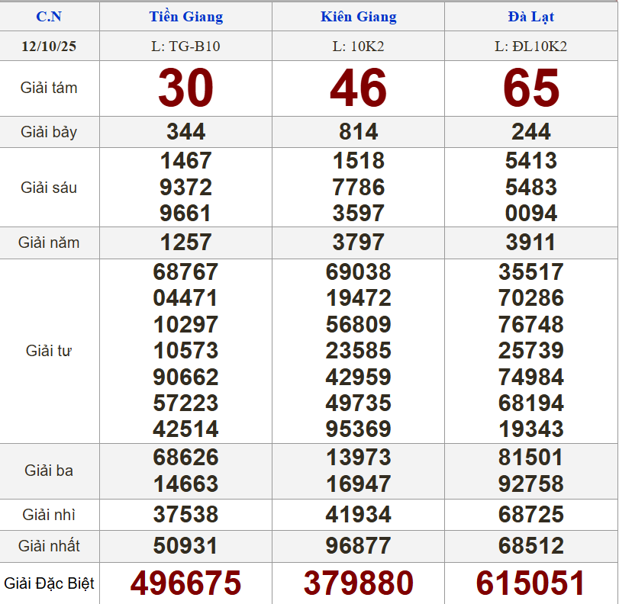Select Kiên Giang eighth prize number 46
This screenshot has width=619, height=604.
(358, 88)
